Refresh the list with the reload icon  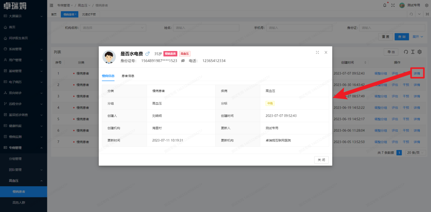[x=406, y=52]
